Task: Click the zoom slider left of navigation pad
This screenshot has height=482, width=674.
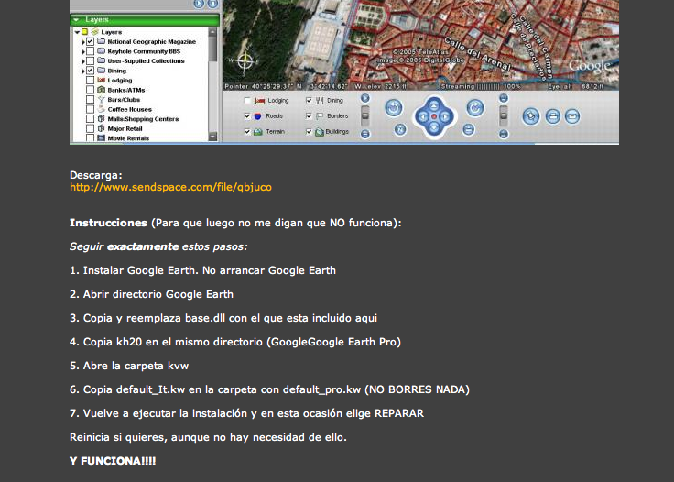Action: click(365, 115)
